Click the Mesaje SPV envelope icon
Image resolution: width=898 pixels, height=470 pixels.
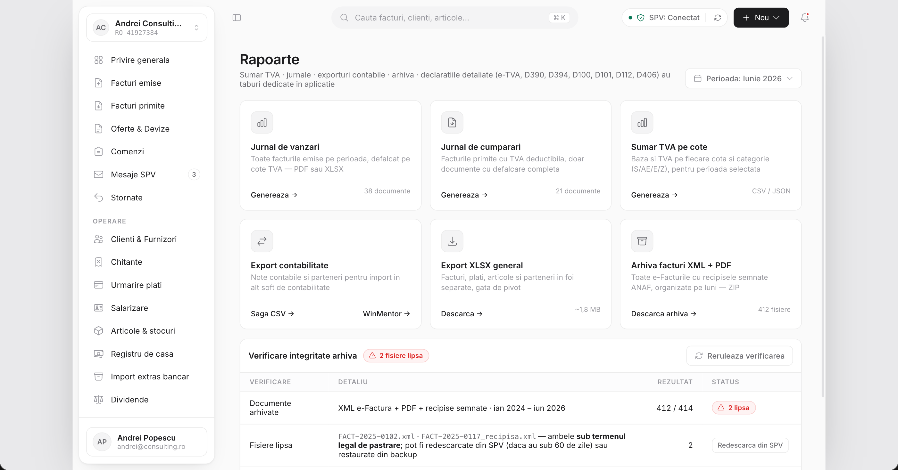(99, 174)
